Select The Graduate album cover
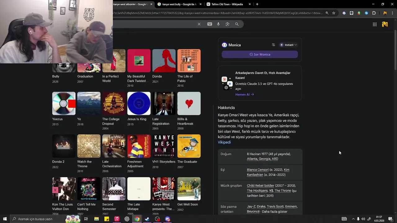The width and height of the screenshot is (397, 223). (189, 146)
